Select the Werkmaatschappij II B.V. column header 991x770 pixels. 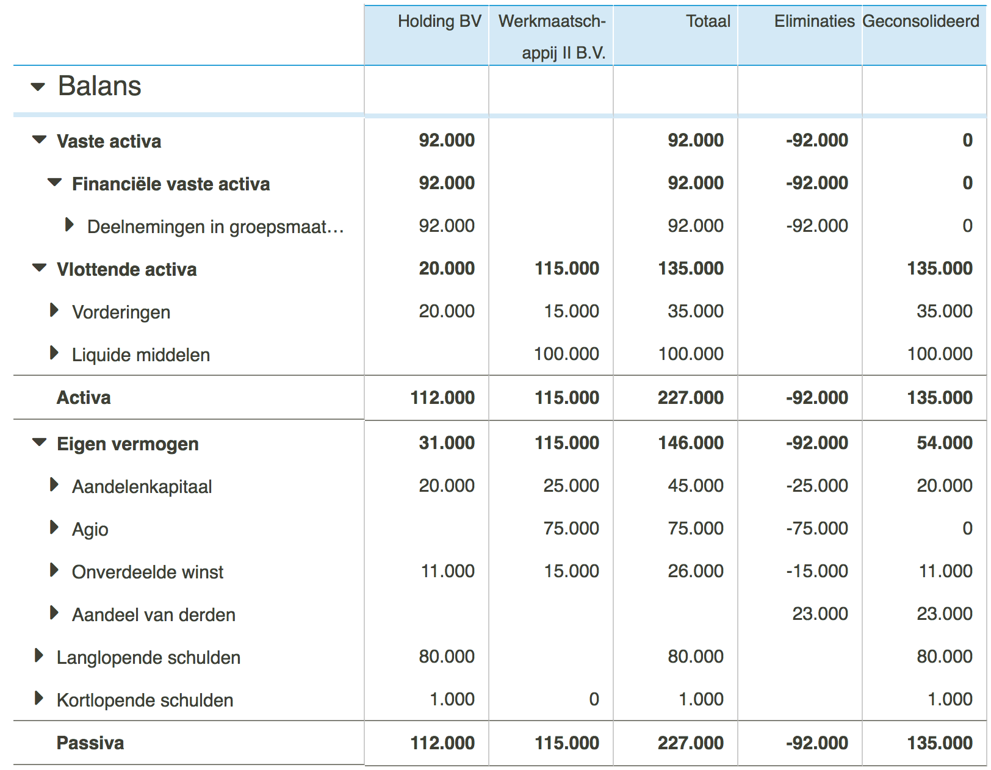tap(552, 34)
